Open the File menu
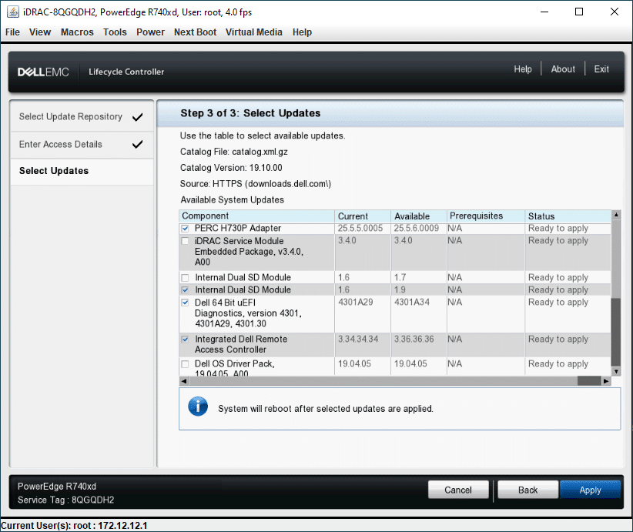This screenshot has height=532, width=633. pos(12,32)
